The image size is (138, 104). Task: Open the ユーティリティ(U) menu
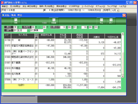pos(87,6)
